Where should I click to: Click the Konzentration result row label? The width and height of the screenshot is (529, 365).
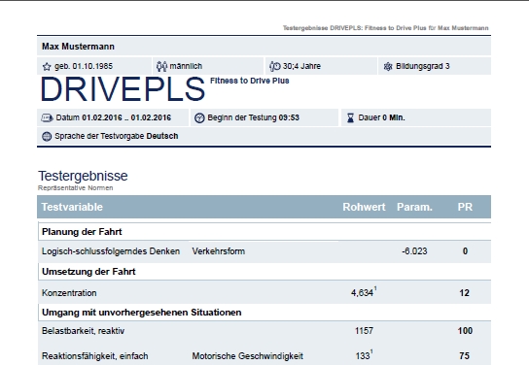click(x=69, y=293)
